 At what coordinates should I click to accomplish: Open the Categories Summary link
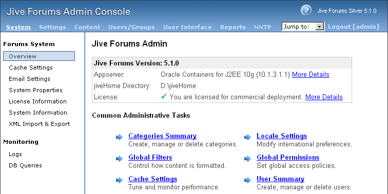coord(162,136)
